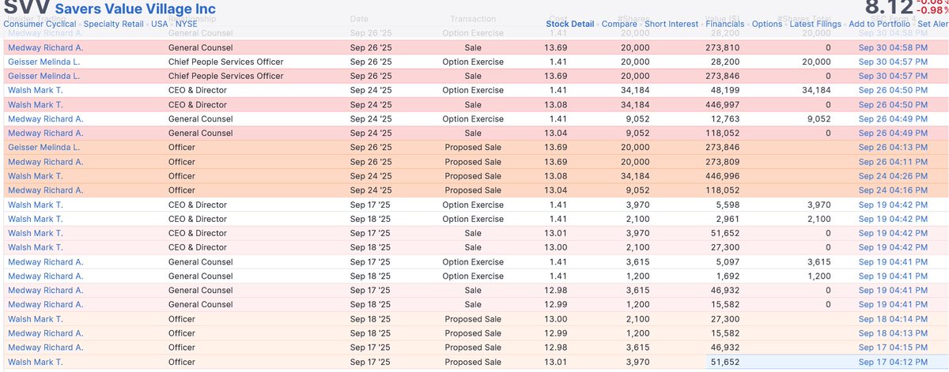Open the Short Interest tab

coord(671,24)
